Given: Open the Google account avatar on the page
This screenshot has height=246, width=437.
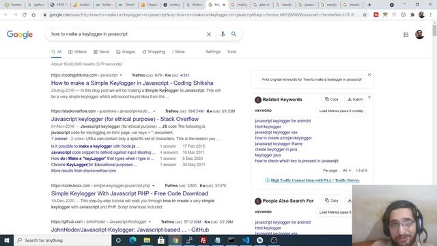Looking at the screenshot, I should click(419, 34).
